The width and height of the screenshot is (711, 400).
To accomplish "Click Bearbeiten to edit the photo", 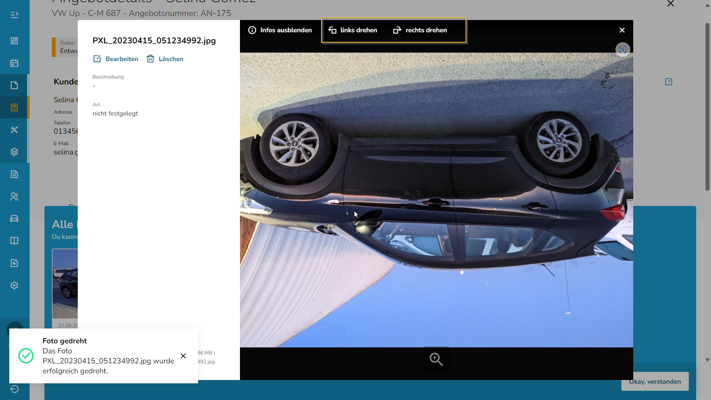I will click(x=116, y=59).
